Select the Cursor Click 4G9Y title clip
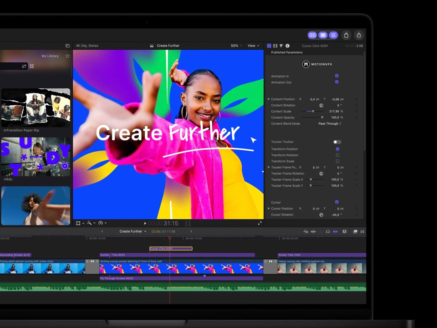Viewport: 437px width, 328px height. pos(171,249)
